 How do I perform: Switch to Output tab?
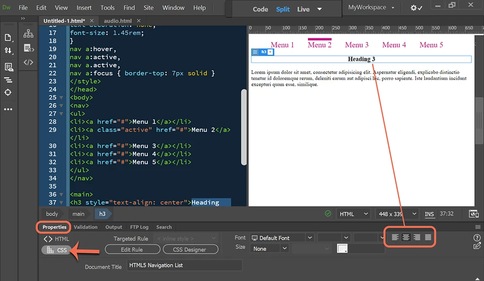(114, 227)
